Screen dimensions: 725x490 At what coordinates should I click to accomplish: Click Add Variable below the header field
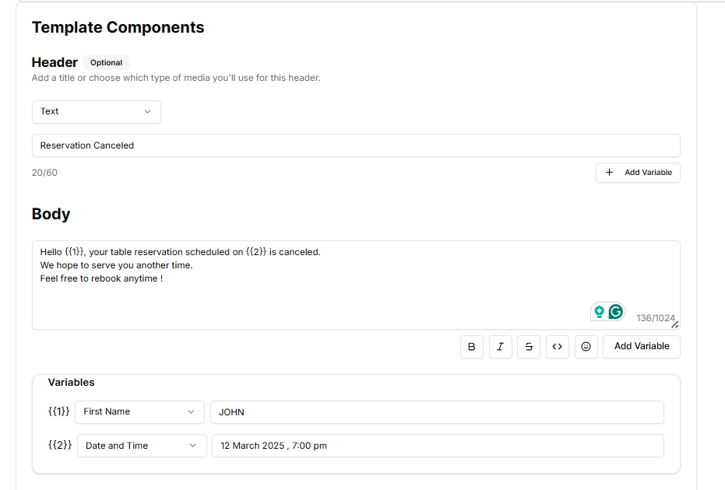point(638,173)
